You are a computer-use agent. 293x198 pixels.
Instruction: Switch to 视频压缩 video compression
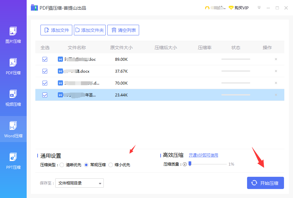point(13,98)
